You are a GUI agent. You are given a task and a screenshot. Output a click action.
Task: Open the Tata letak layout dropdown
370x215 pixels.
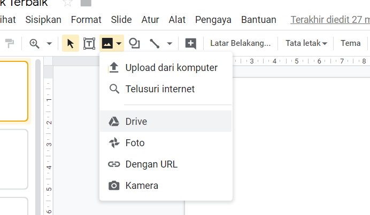tap(306, 43)
